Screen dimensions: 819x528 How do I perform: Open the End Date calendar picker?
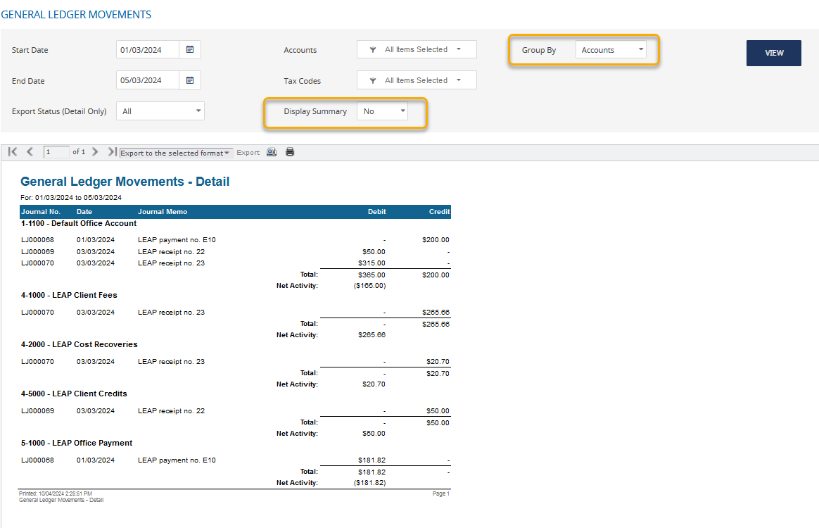pos(191,80)
